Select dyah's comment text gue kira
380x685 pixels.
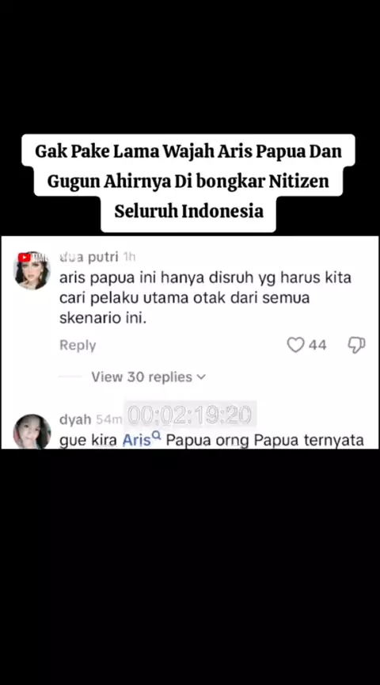point(88,440)
